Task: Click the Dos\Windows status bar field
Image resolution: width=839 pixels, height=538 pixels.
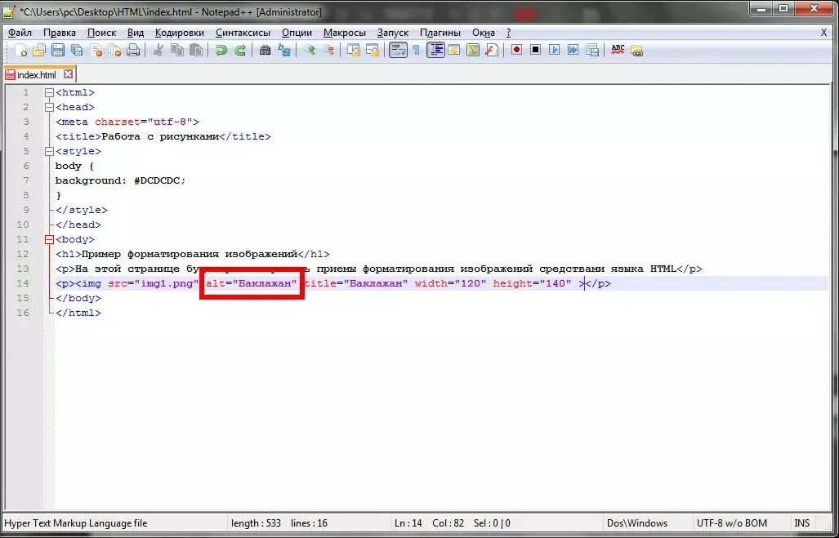Action: [x=637, y=523]
